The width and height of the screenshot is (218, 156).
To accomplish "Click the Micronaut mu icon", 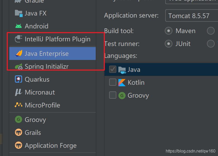I will (19, 92).
